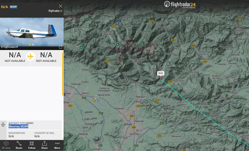Screen dimensions: 249x151
Task: Click the Cerklje na Gorenjskem label
Action: click(104, 89)
